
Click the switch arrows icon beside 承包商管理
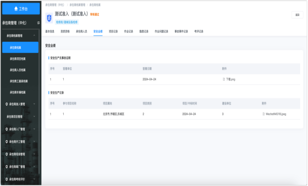click(x=38, y=23)
